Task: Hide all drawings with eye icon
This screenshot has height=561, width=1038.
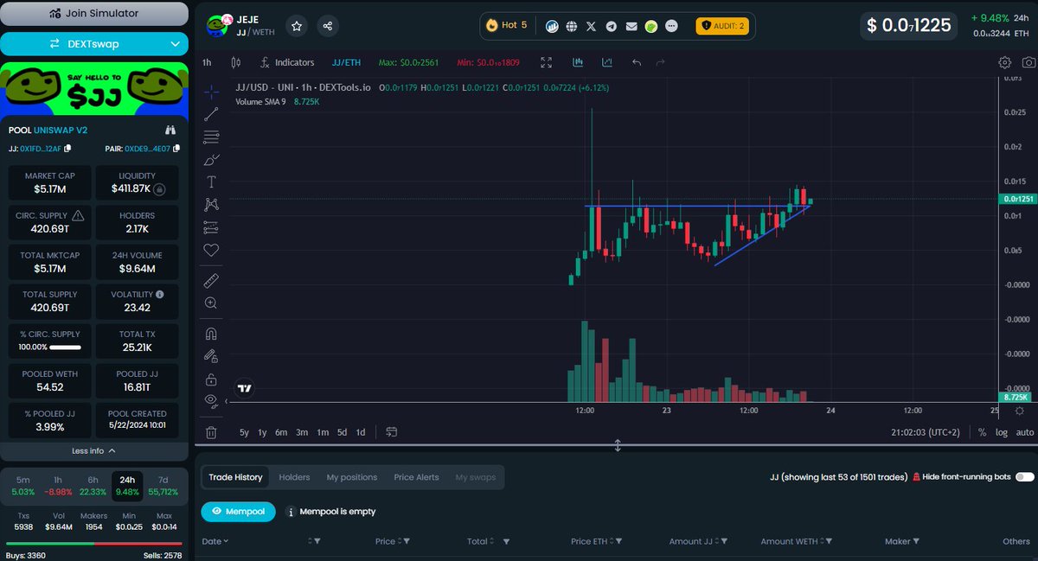Action: [211, 401]
